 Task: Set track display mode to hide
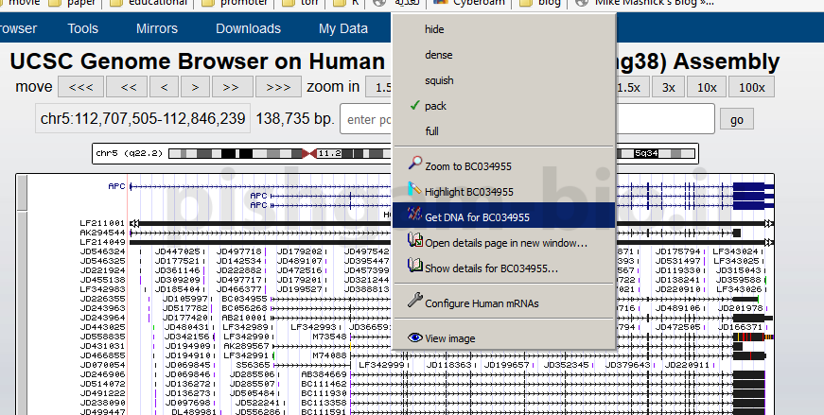coord(434,29)
